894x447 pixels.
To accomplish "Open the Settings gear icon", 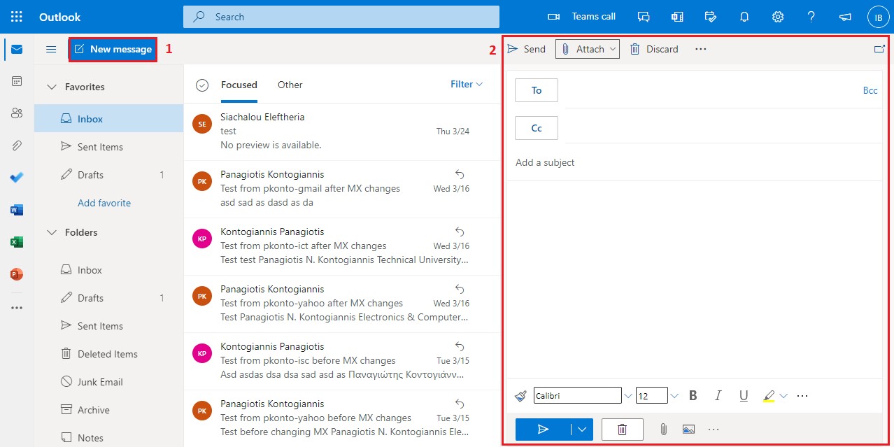I will 777,17.
